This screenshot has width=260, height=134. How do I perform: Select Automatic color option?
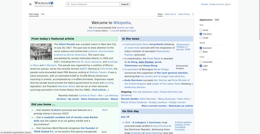(x=201, y=62)
